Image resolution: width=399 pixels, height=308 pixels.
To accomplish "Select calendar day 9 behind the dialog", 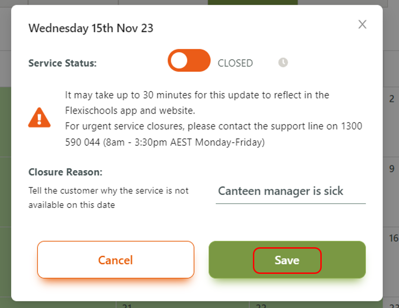I will point(392,169).
